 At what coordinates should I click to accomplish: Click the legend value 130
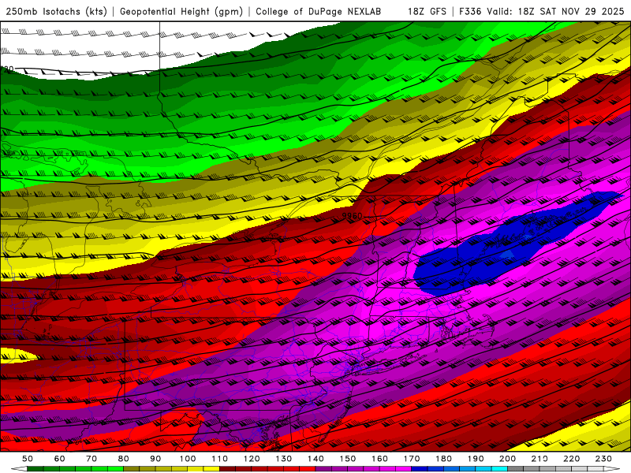tap(283, 459)
